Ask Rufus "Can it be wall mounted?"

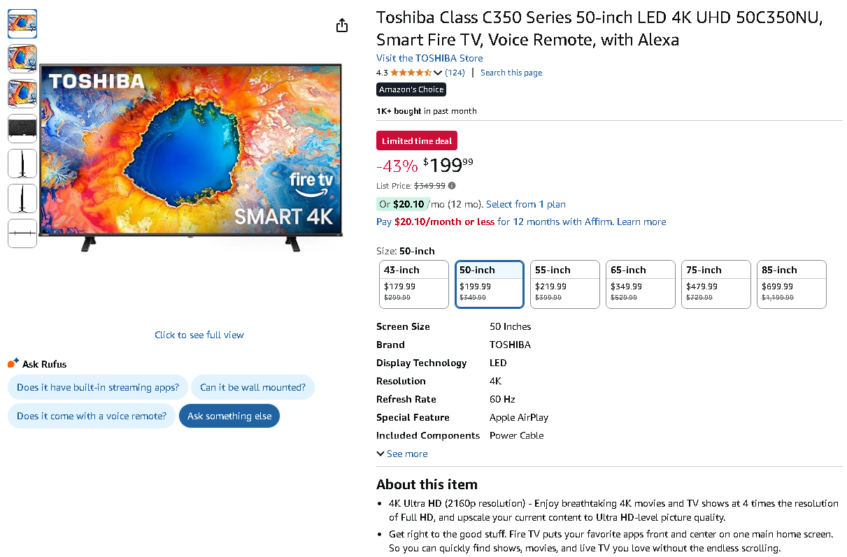click(252, 387)
